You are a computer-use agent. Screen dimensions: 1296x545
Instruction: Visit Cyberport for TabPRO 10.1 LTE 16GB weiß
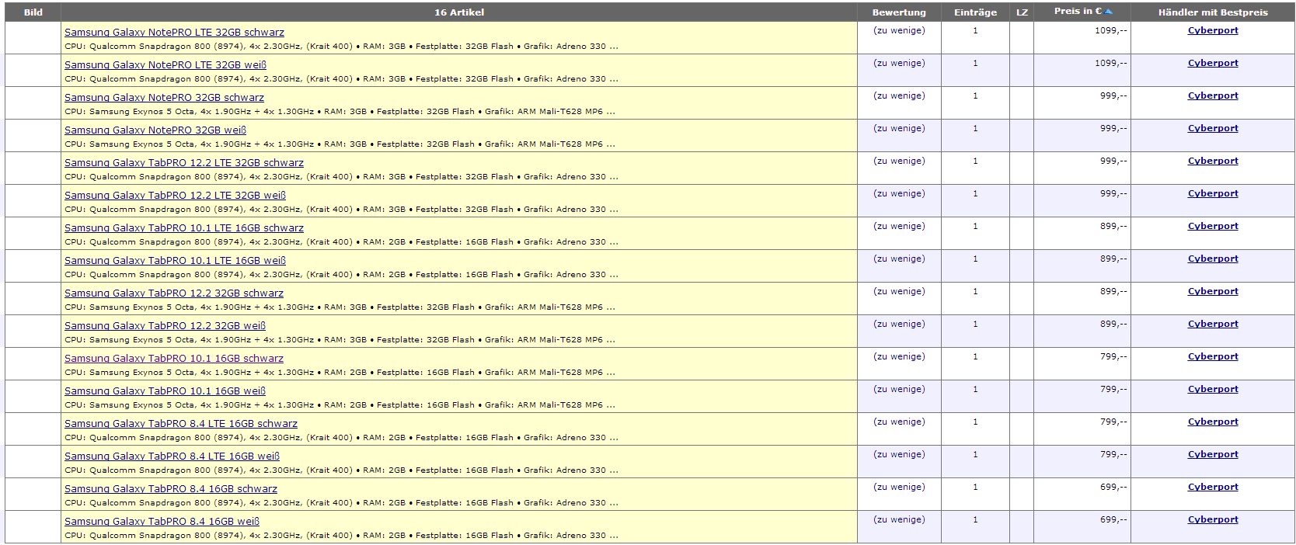point(1213,259)
